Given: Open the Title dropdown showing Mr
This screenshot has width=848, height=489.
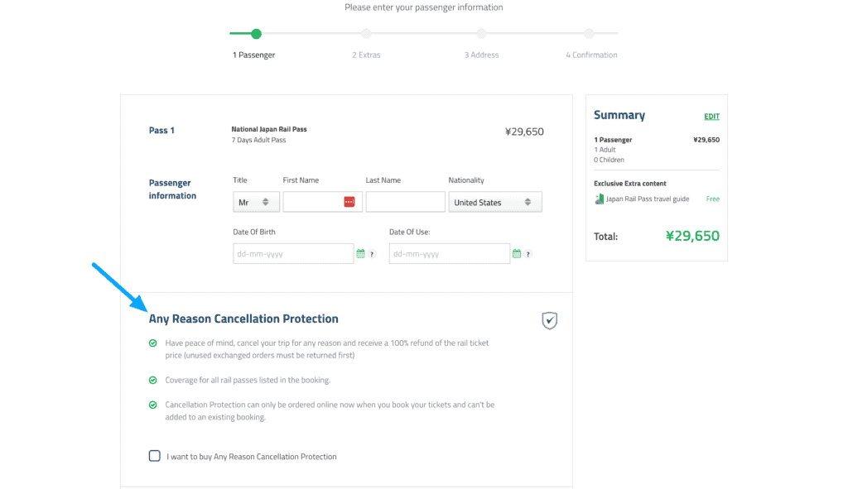Looking at the screenshot, I should [x=257, y=202].
